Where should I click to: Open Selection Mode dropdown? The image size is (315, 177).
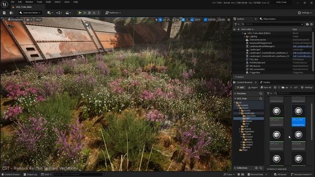(x=30, y=13)
